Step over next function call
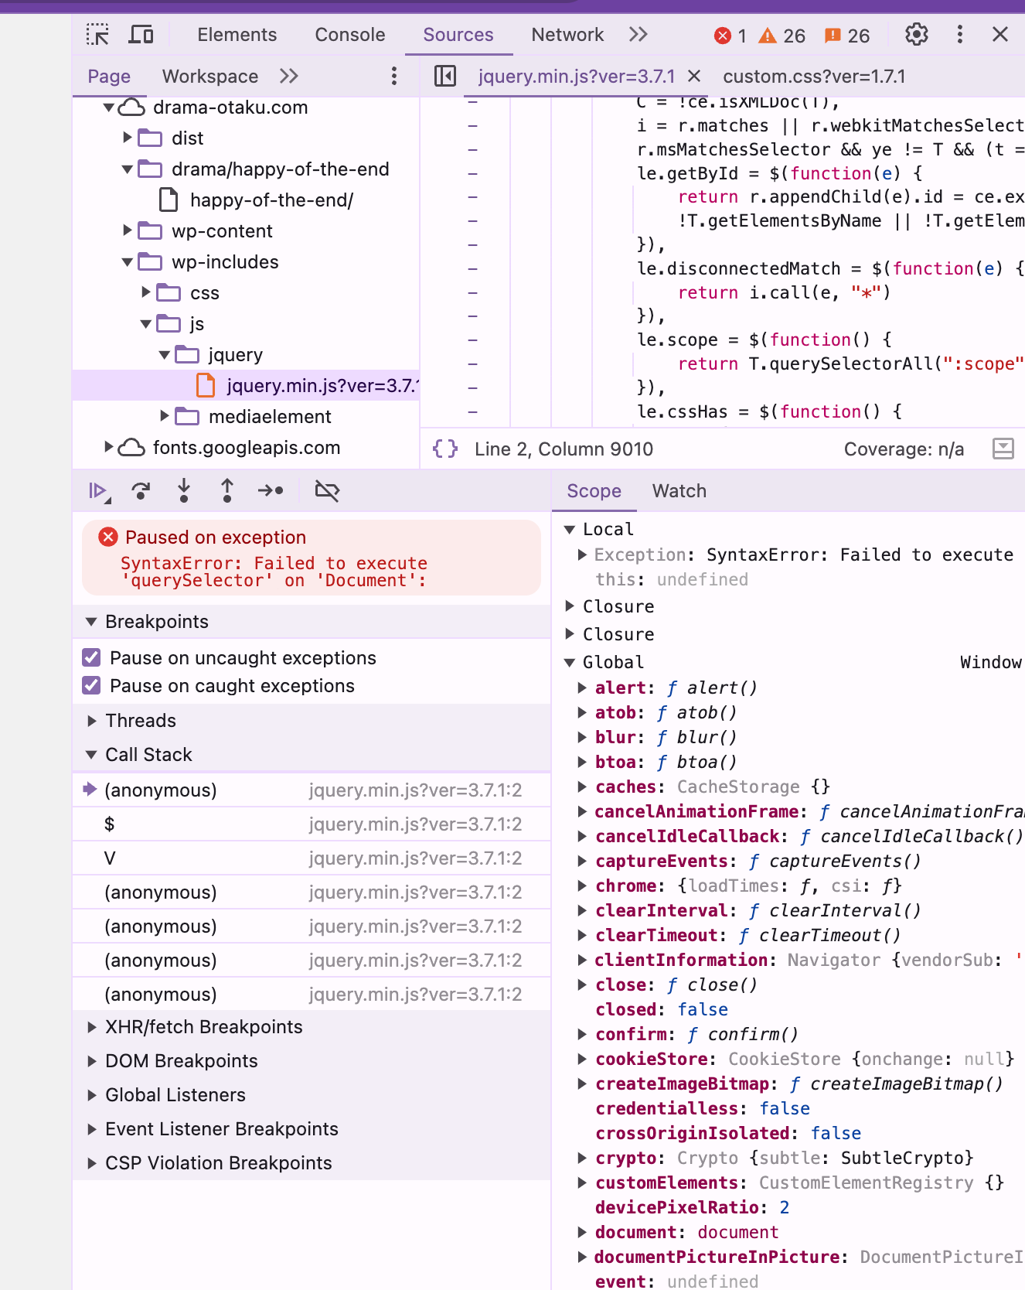Screen dimensions: 1025x1290 (x=141, y=491)
